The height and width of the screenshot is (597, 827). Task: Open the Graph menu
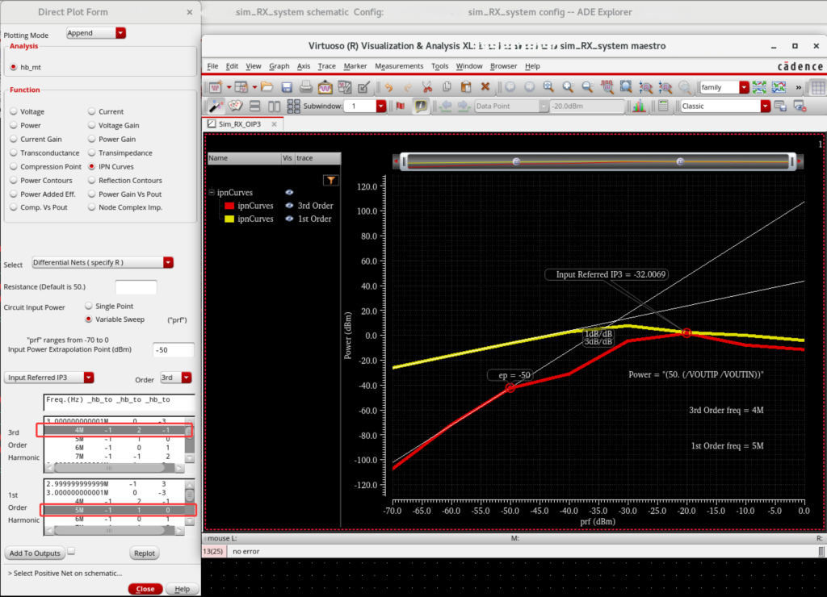pyautogui.click(x=279, y=66)
